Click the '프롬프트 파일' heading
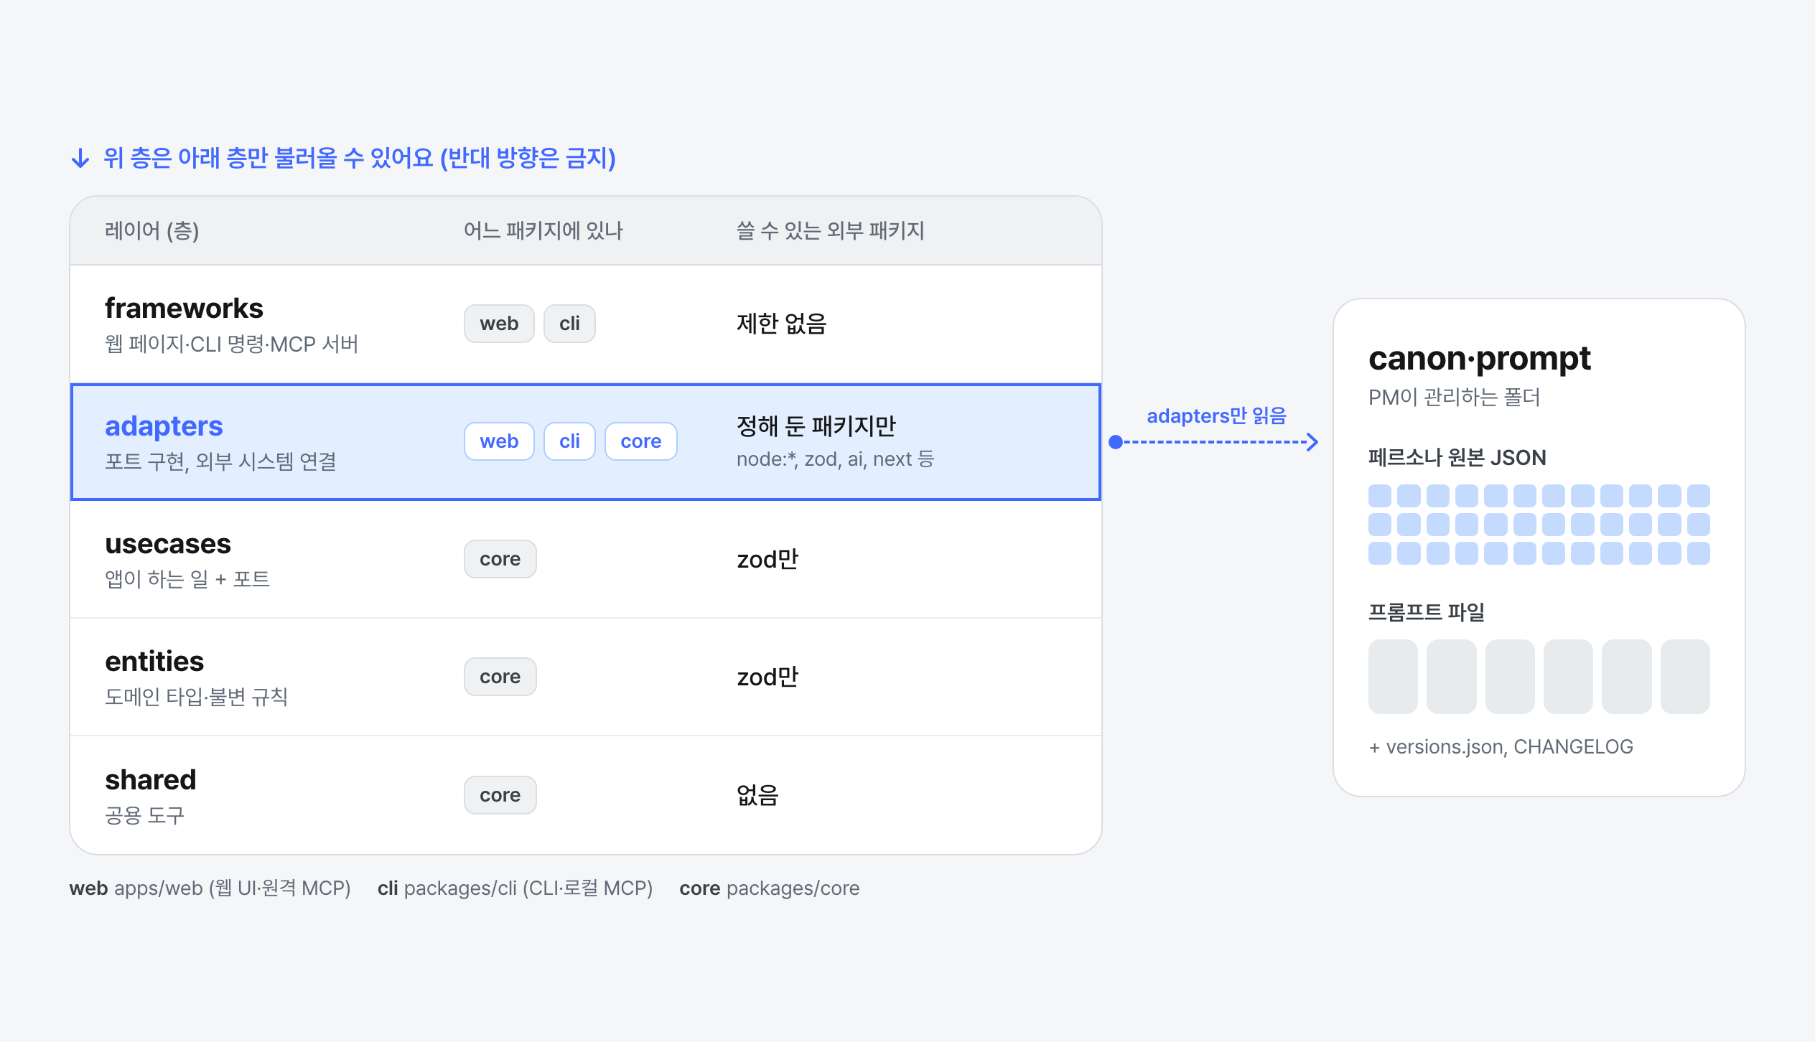 (1426, 612)
